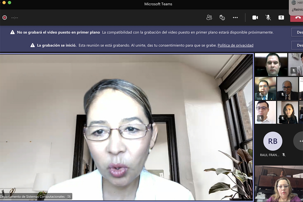Open the raise hand reactions icon

pyautogui.click(x=222, y=17)
